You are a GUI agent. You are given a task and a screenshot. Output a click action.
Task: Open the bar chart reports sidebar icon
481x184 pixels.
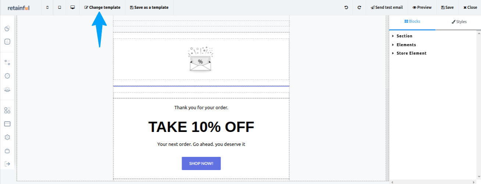(7, 42)
